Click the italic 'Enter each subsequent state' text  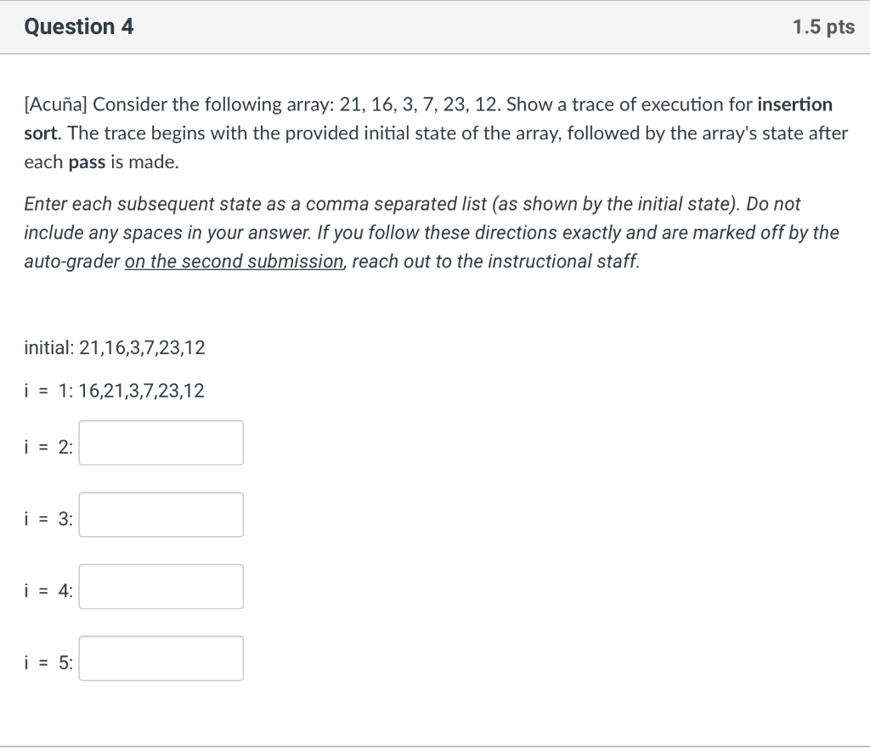click(143, 204)
